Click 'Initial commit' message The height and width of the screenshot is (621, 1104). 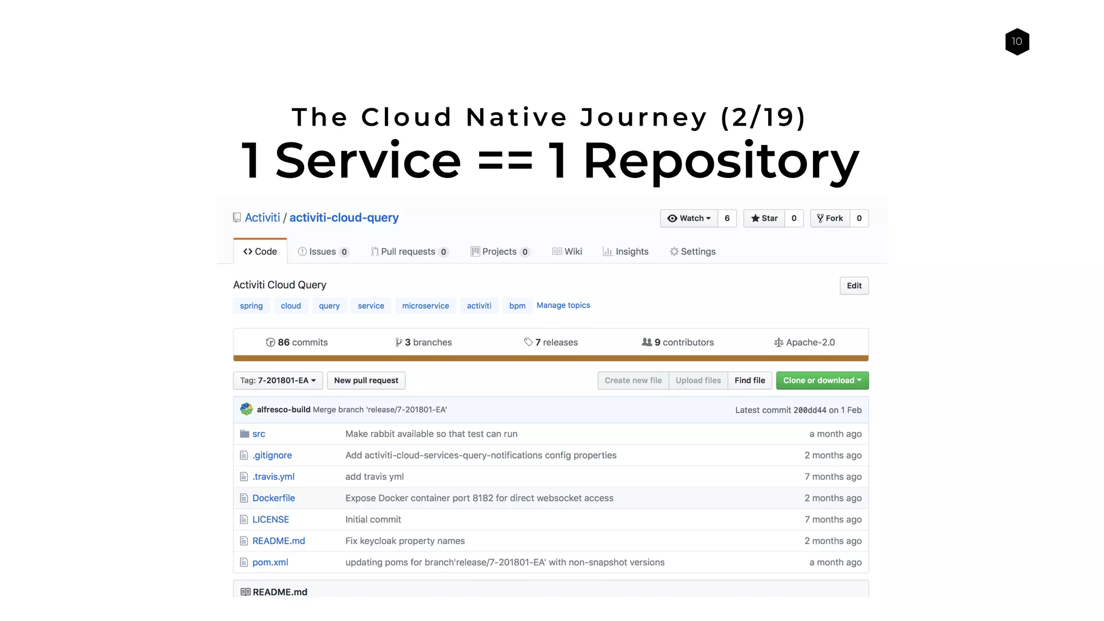373,520
